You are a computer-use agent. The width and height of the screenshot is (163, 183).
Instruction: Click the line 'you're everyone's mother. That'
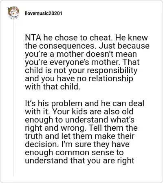(82, 62)
